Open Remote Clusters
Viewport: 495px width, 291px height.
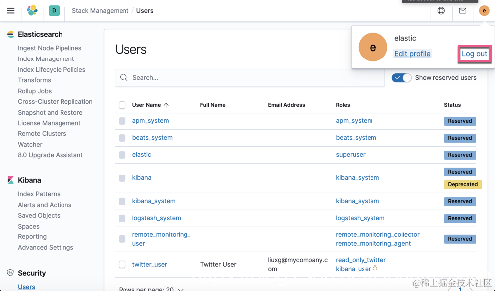(42, 133)
